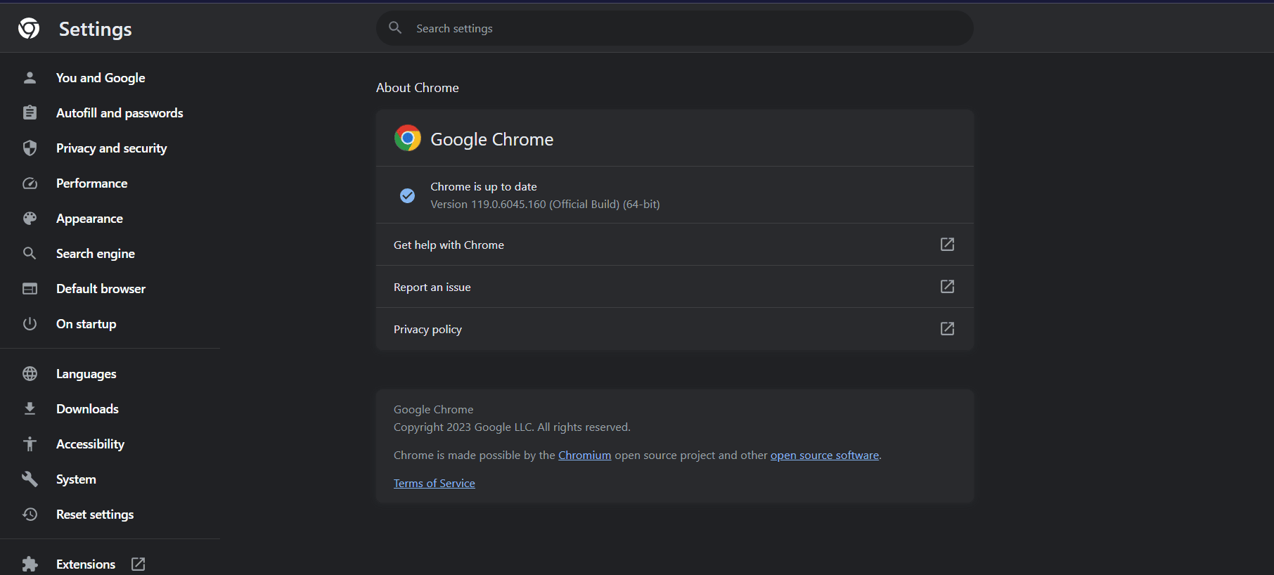This screenshot has width=1274, height=575.
Task: Click the Copyright 2023 Google LLC text
Action: pyautogui.click(x=512, y=427)
